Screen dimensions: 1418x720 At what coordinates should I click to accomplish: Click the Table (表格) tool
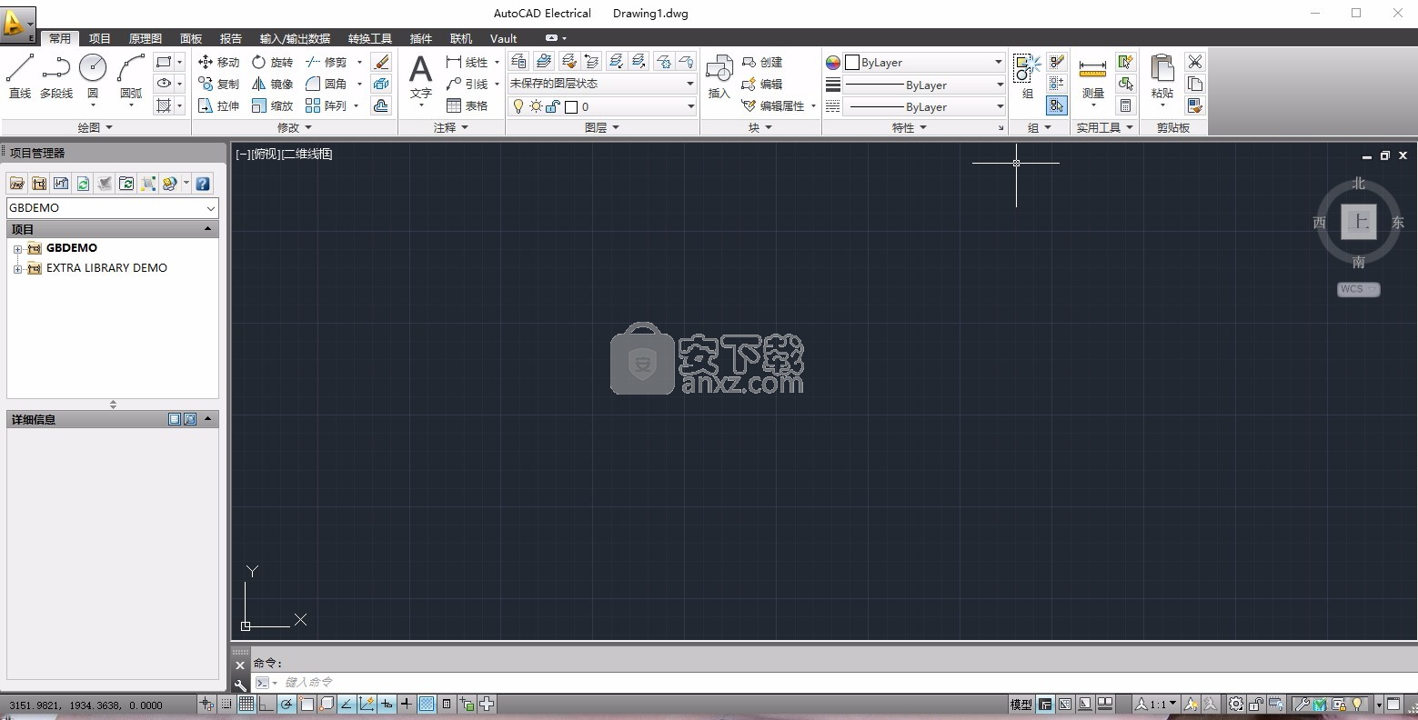coord(468,105)
